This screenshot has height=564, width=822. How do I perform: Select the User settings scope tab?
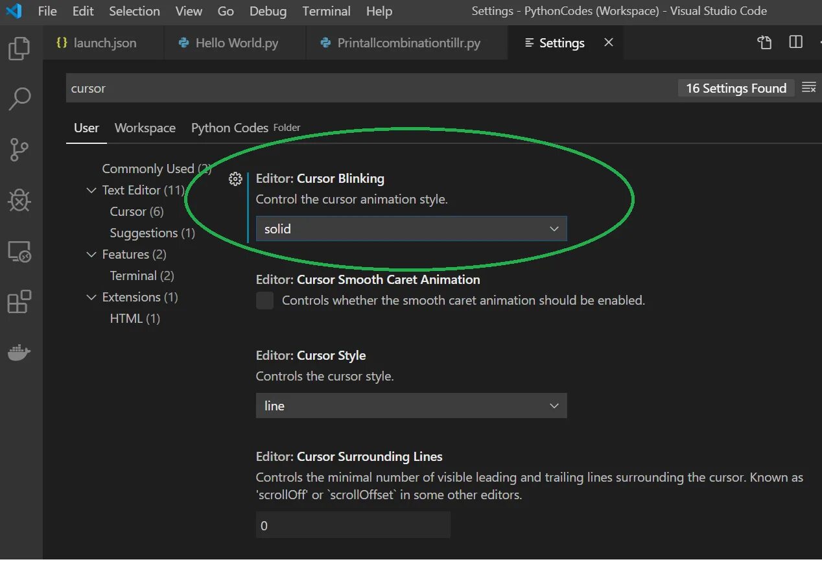click(x=86, y=128)
